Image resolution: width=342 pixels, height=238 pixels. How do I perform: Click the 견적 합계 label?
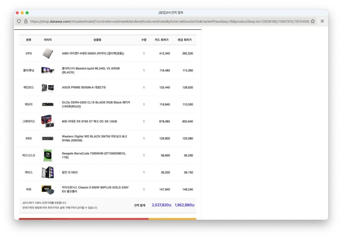(x=139, y=205)
